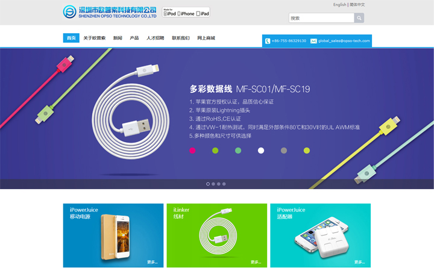
Task: Go to the first banner slide dot
Action: click(208, 184)
